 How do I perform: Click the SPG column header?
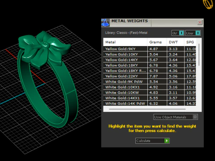click(x=190, y=42)
